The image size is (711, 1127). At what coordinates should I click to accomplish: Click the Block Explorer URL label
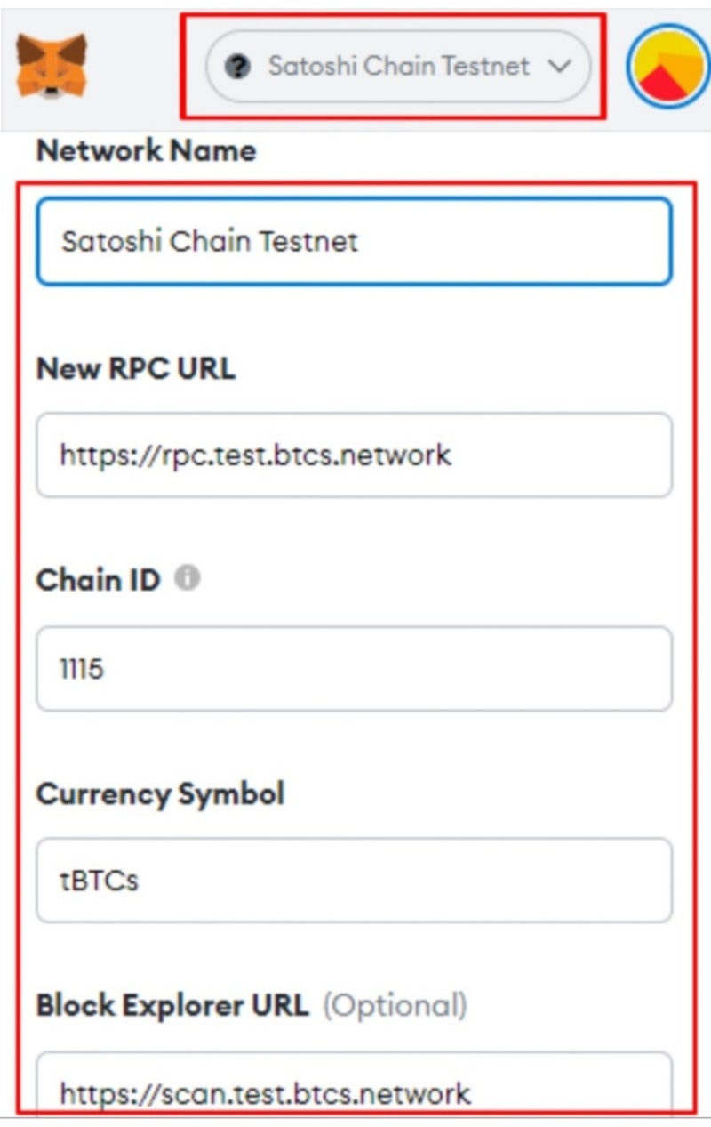[x=172, y=1005]
